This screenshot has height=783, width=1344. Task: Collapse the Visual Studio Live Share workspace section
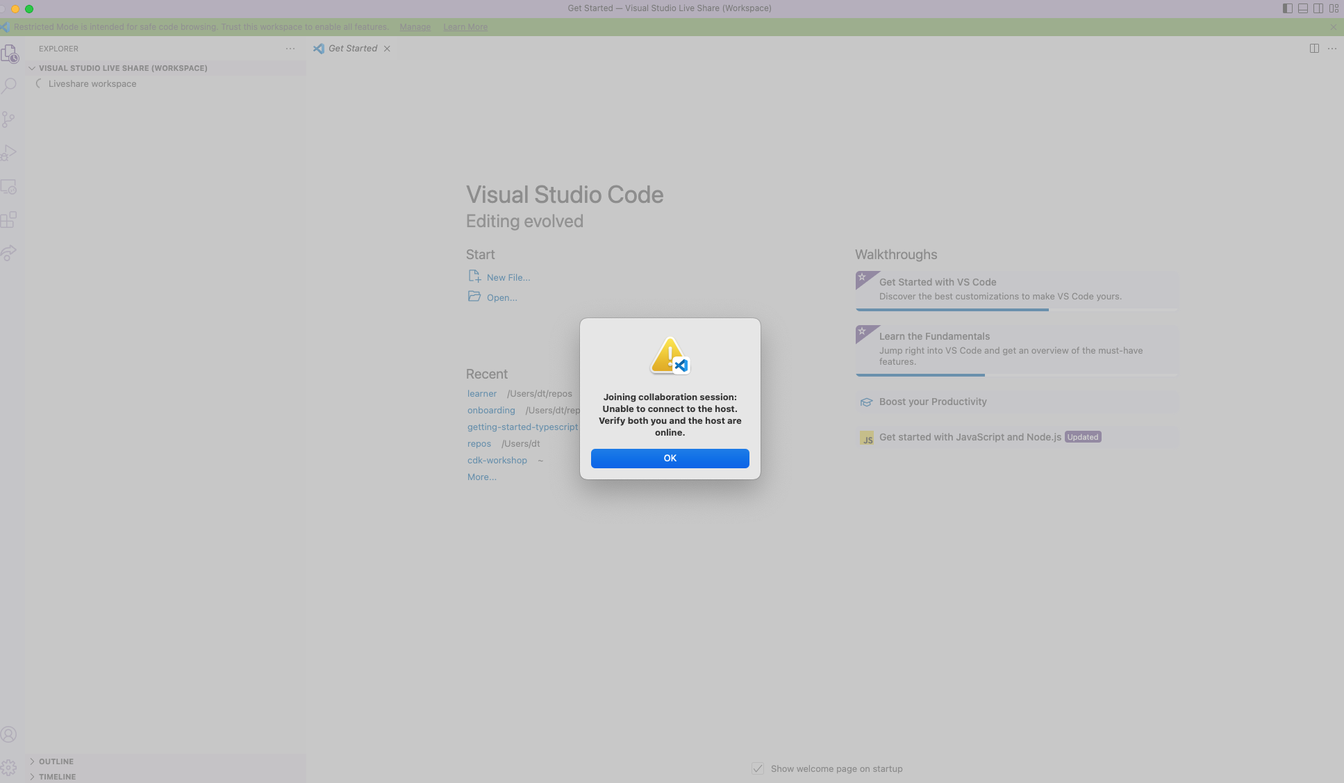pyautogui.click(x=167, y=68)
